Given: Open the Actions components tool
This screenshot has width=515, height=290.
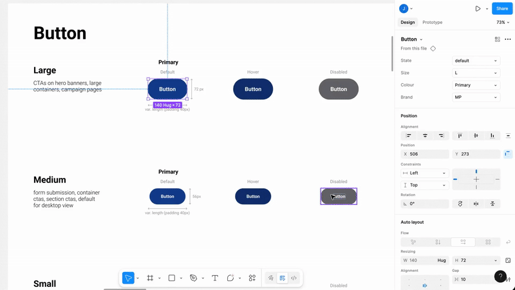Looking at the screenshot, I should point(252,278).
